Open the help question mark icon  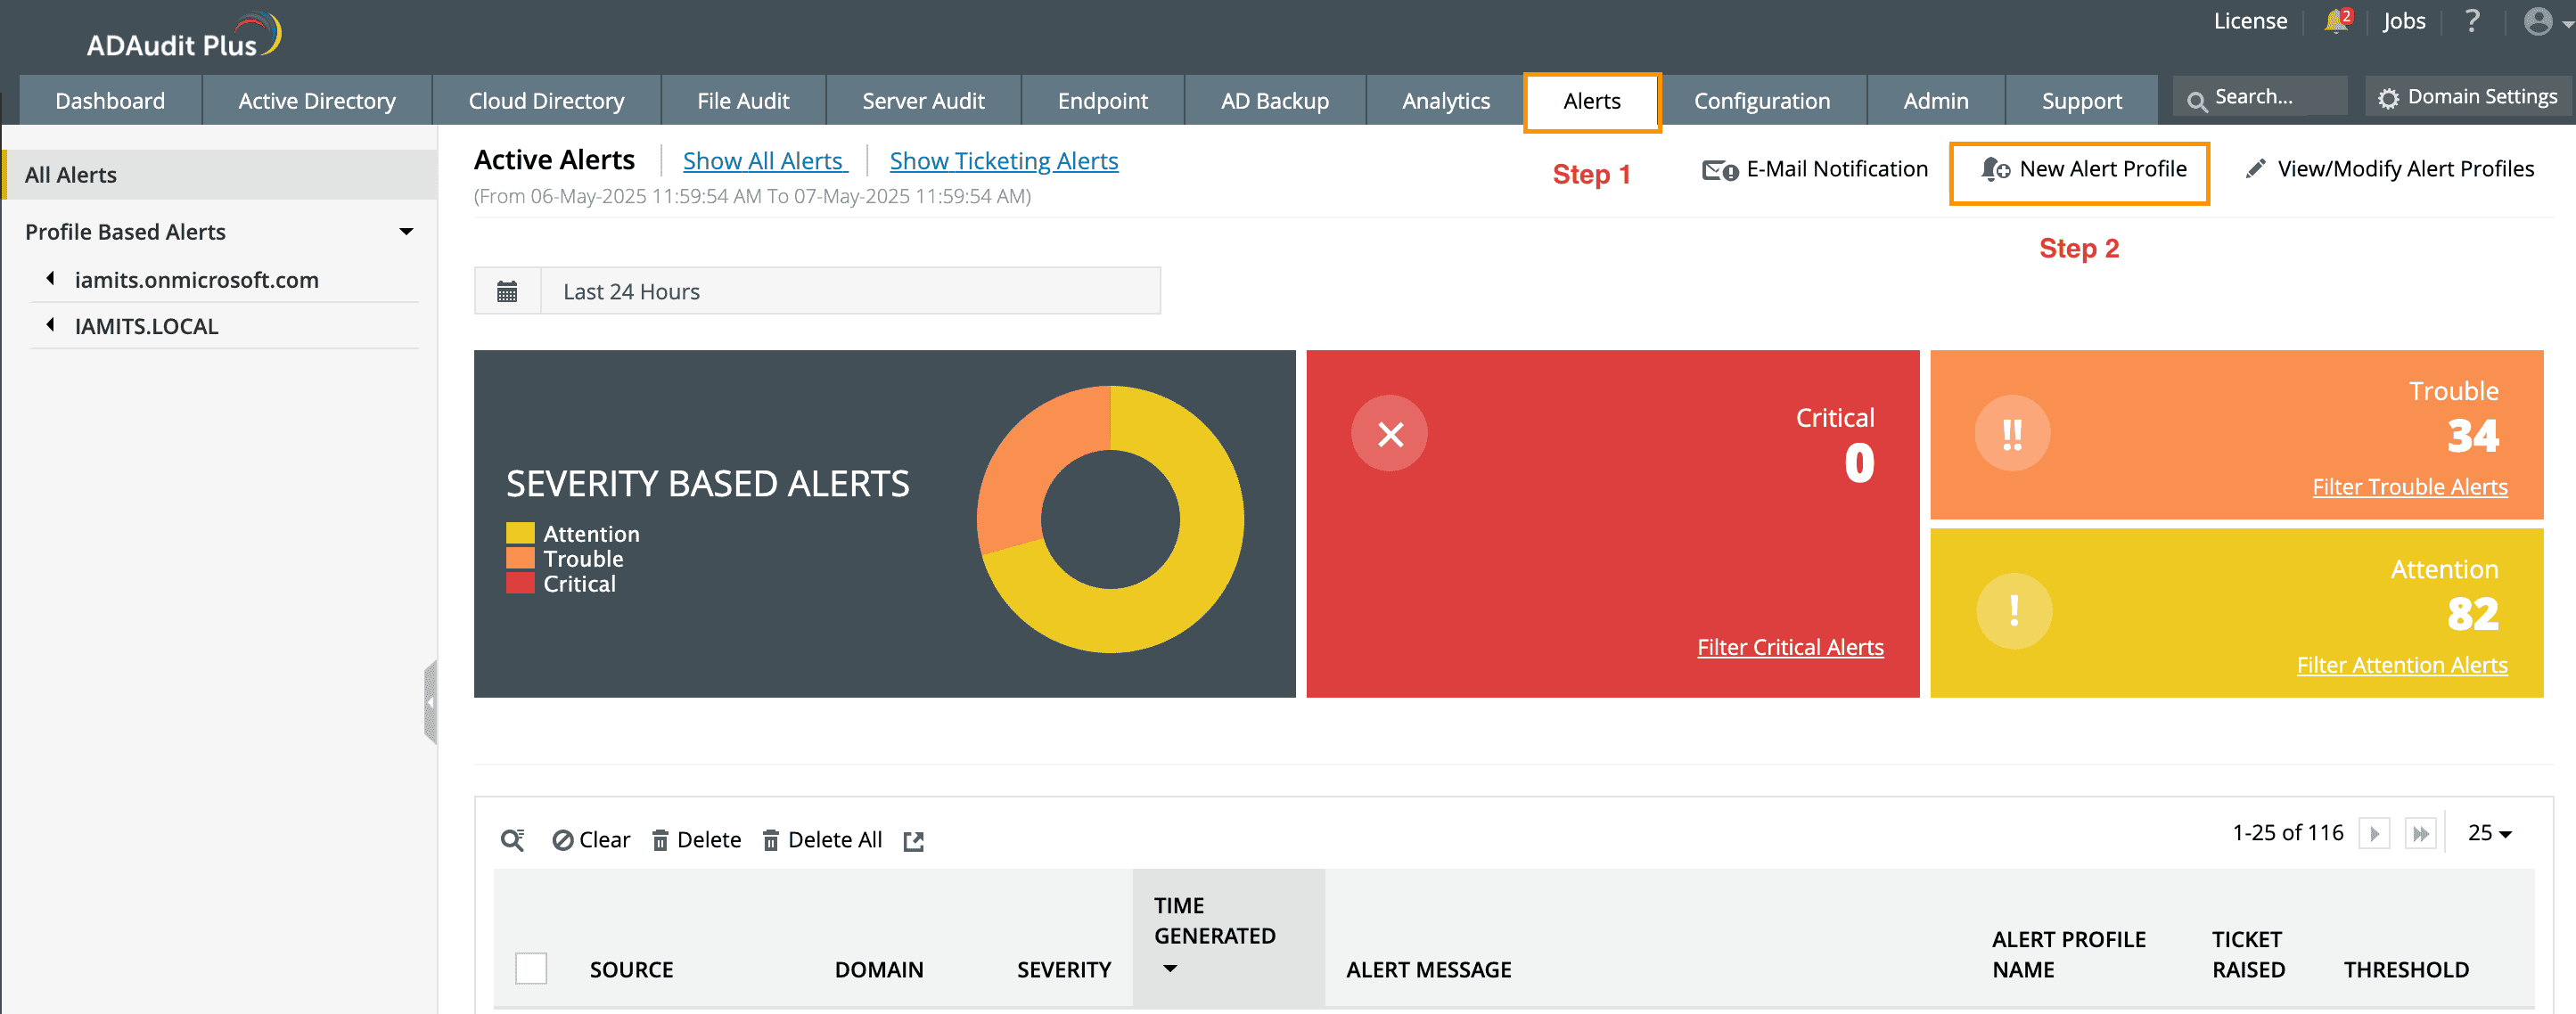coord(2471,21)
